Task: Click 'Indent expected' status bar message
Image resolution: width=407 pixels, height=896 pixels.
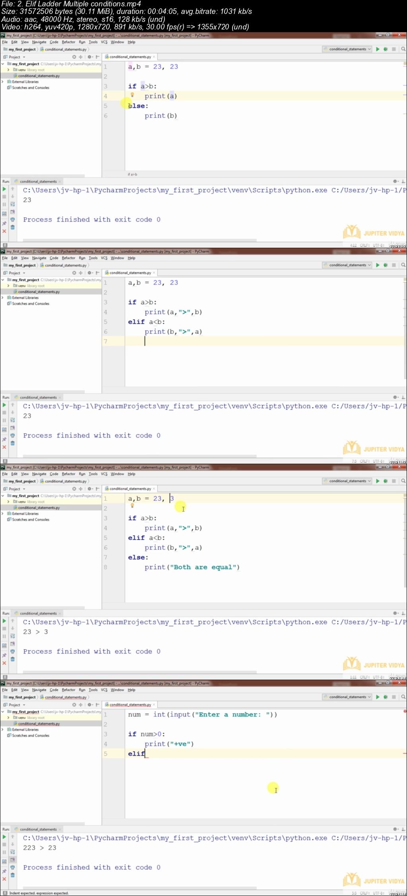Action: tap(39, 893)
